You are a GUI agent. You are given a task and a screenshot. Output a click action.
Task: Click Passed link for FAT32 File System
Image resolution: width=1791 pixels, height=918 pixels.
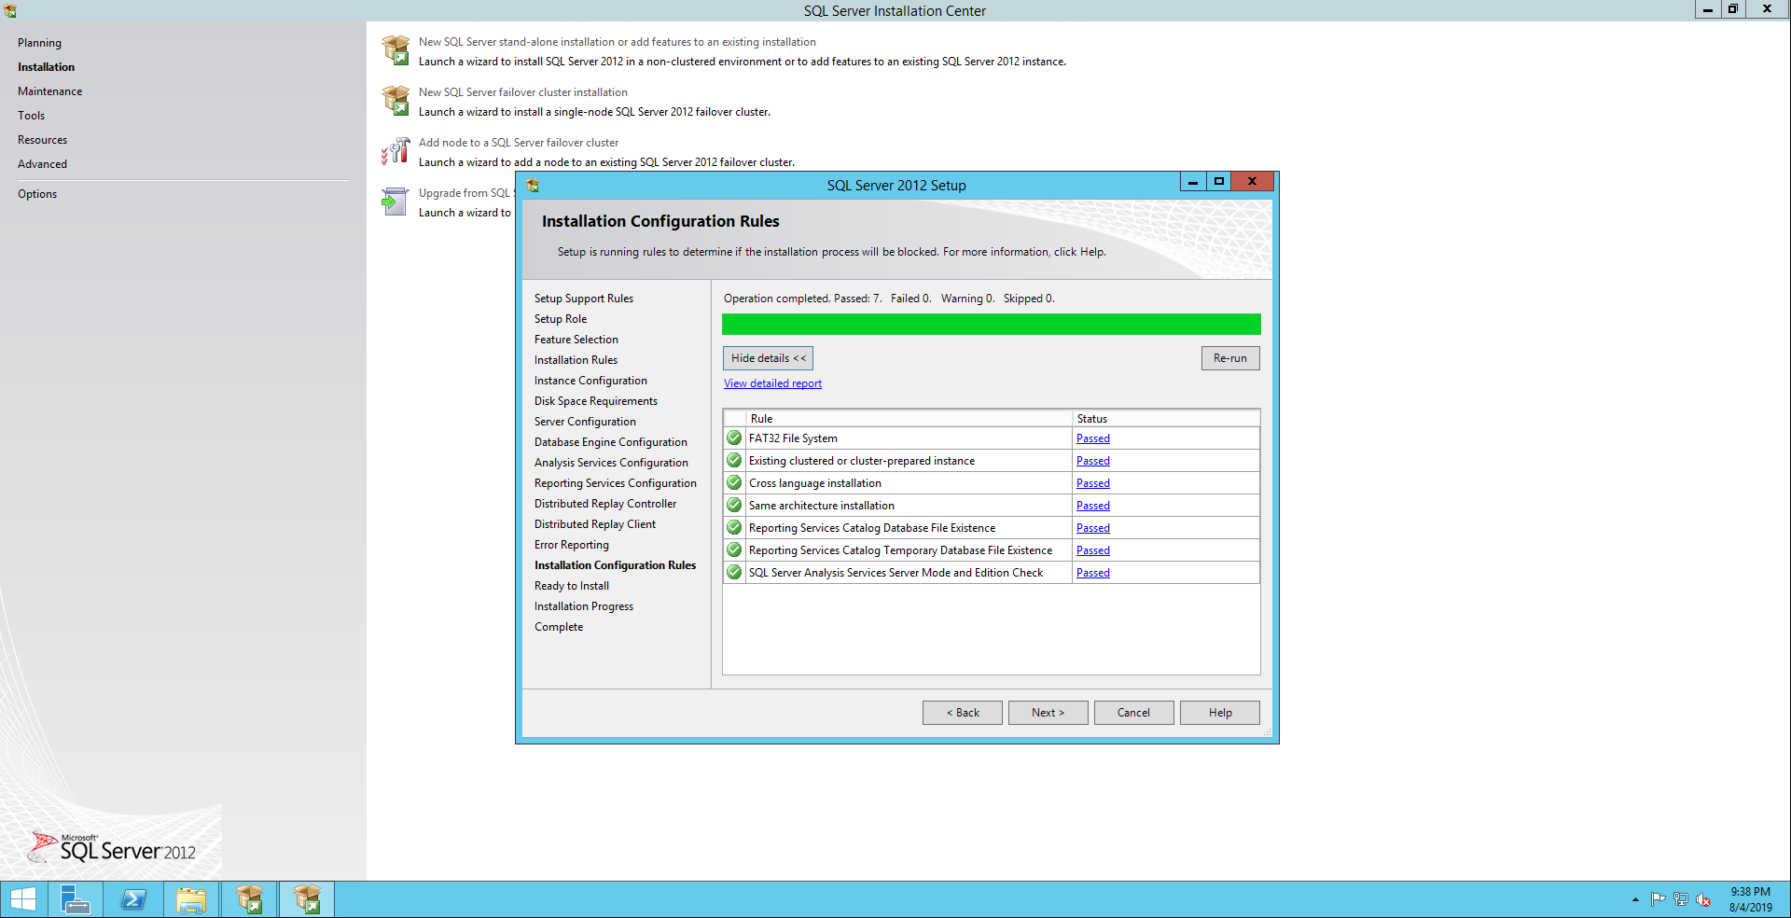1092,438
